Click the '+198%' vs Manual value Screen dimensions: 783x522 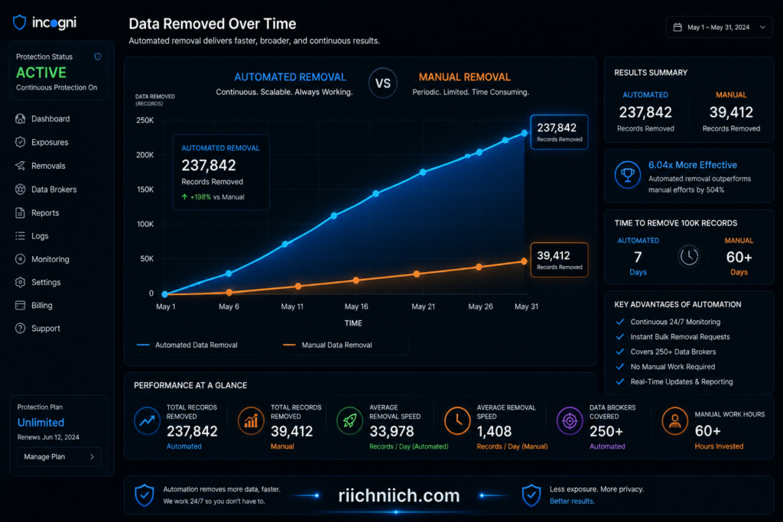coord(200,197)
